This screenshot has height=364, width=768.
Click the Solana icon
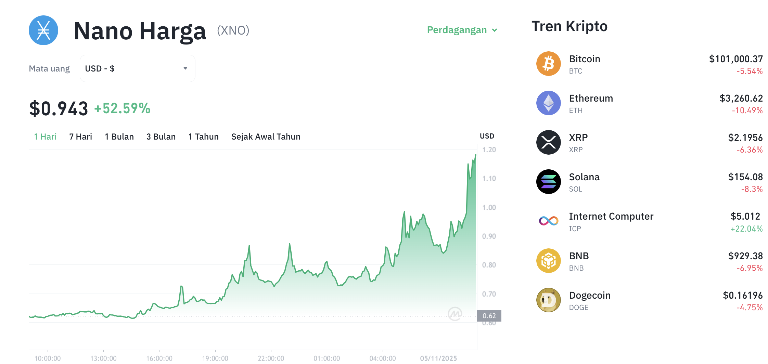coord(548,182)
